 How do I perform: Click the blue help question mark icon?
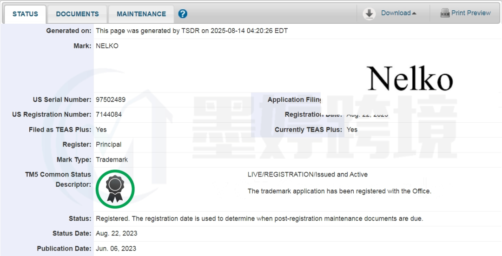point(183,14)
